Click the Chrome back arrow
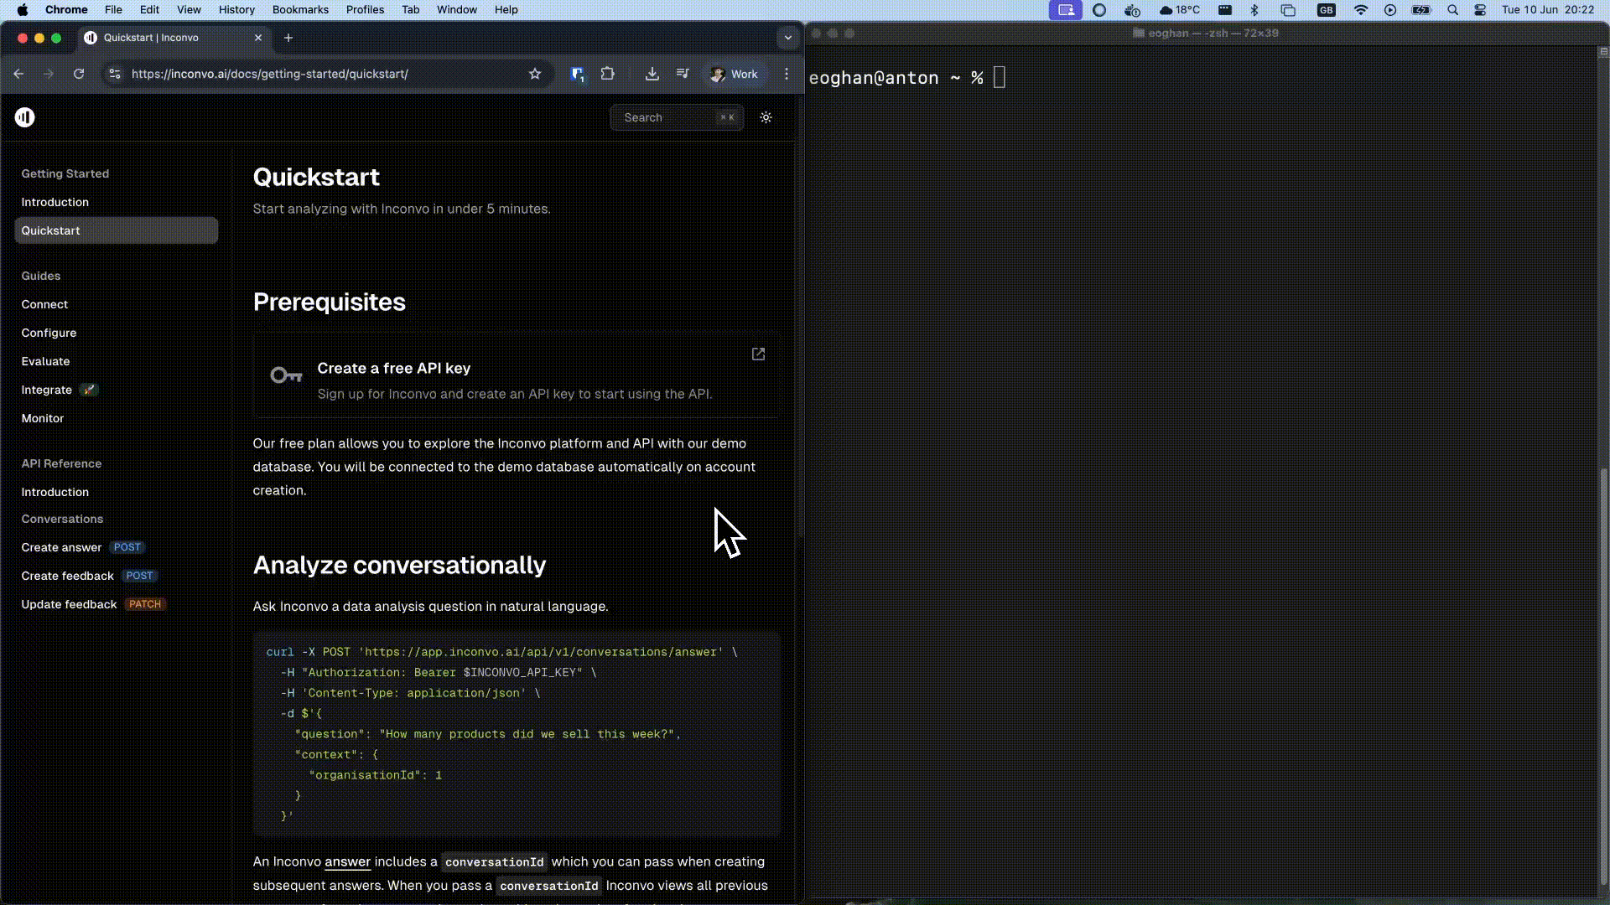Viewport: 1610px width, 905px height. (18, 74)
